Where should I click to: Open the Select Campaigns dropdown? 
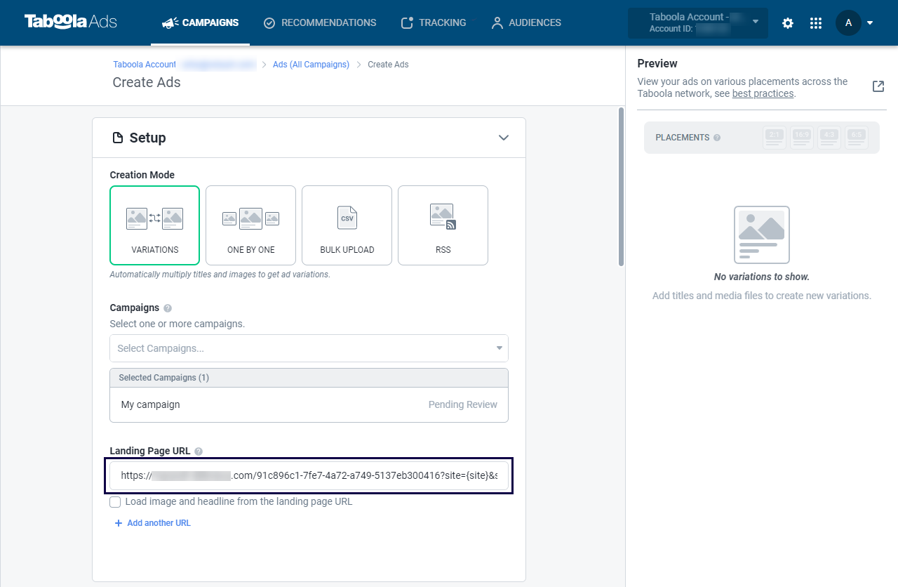pos(309,348)
